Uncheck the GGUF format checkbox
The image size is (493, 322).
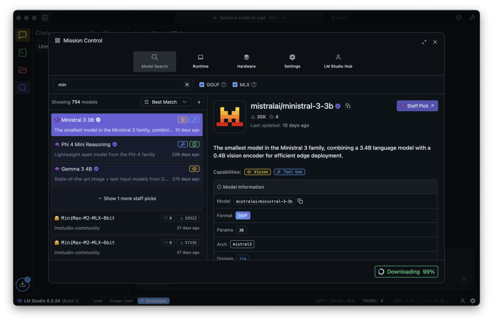[x=202, y=85]
